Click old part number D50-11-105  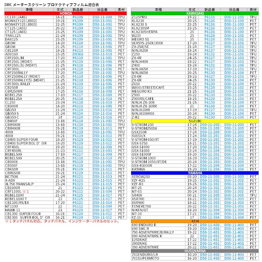pyautogui.click(x=234, y=17)
